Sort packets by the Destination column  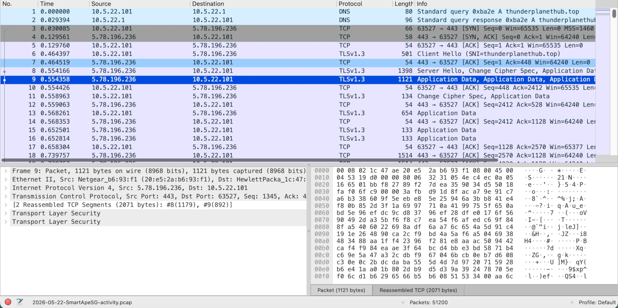tap(264, 4)
